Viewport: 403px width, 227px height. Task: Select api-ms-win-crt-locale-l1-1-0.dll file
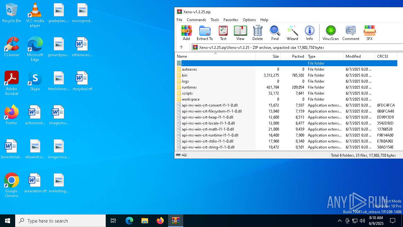point(286,123)
